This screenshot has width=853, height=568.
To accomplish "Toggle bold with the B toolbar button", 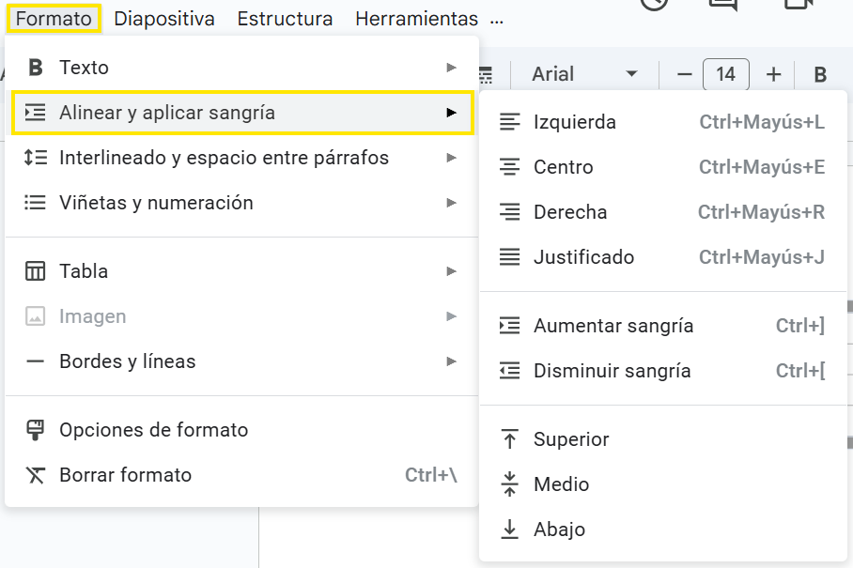I will [x=819, y=74].
